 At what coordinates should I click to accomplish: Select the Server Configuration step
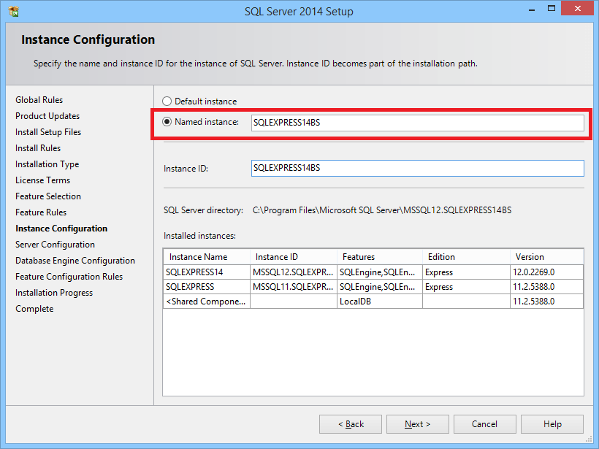(x=55, y=244)
